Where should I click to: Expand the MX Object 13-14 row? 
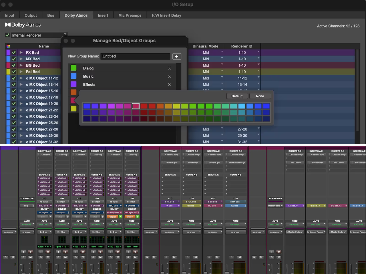[21, 84]
